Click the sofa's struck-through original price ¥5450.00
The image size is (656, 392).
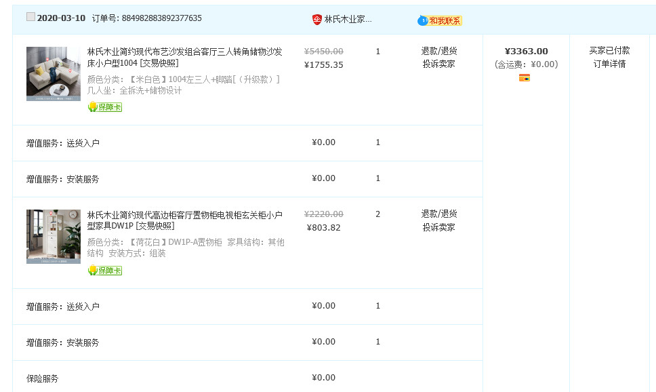click(323, 52)
